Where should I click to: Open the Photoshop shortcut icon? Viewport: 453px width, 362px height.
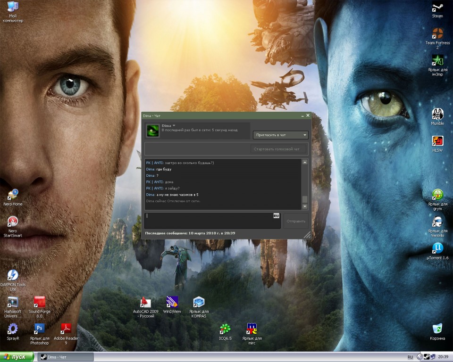pos(39,334)
